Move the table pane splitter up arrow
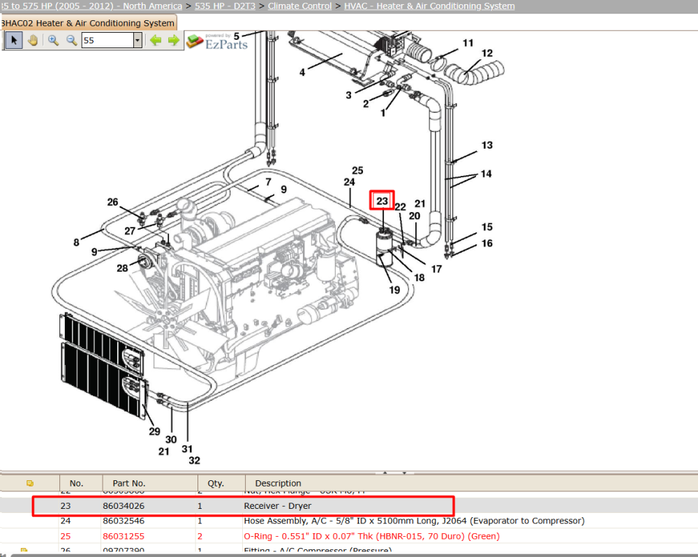698x557 pixels. (x=385, y=473)
